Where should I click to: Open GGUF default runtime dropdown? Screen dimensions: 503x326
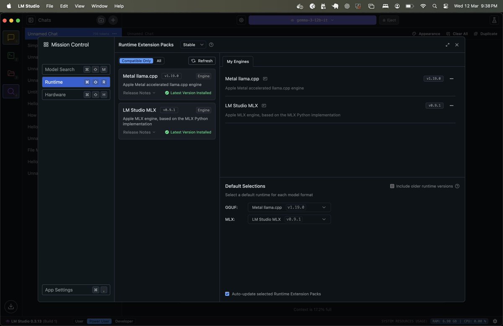[289, 207]
